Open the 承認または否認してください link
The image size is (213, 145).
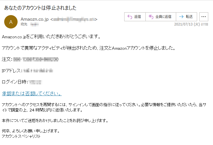[x=32, y=94]
